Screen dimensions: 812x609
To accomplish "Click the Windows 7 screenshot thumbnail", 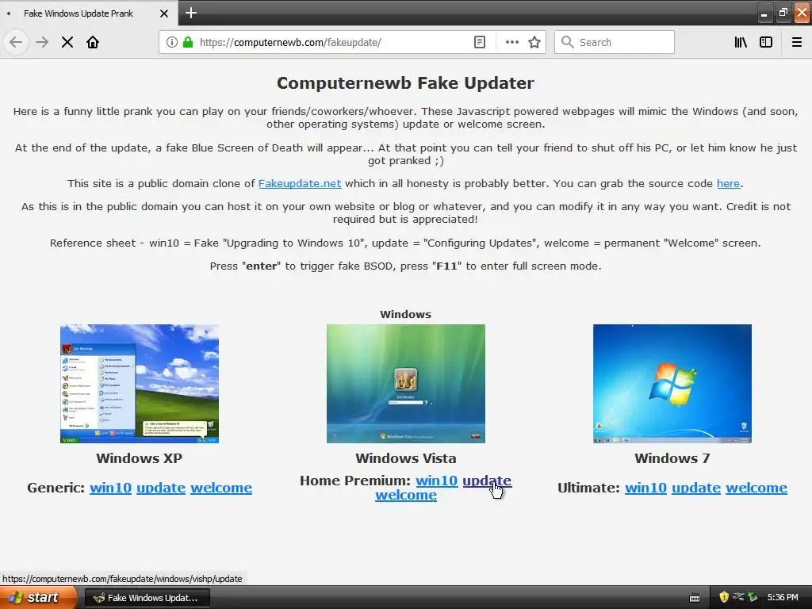I will pyautogui.click(x=672, y=384).
